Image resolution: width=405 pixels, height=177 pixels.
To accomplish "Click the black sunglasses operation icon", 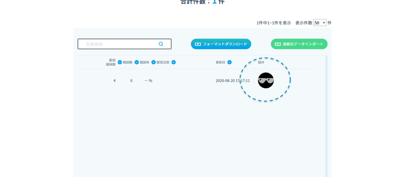I will pyautogui.click(x=266, y=80).
